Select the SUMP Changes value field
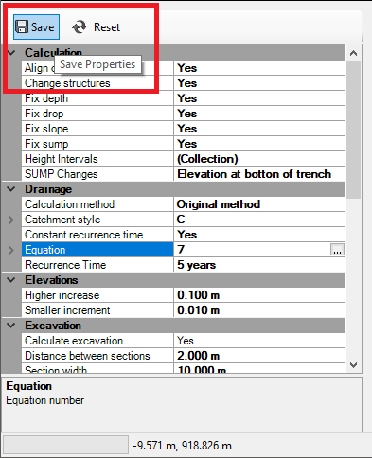 pyautogui.click(x=259, y=174)
